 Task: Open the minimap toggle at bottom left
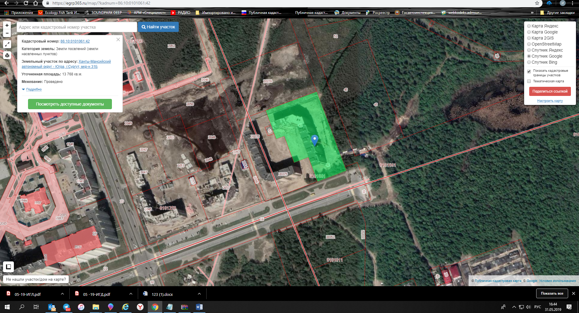(x=8, y=267)
